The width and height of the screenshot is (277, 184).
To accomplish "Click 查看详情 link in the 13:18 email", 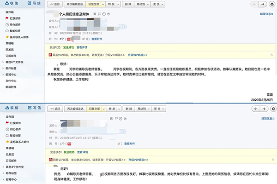I will click(83, 47).
